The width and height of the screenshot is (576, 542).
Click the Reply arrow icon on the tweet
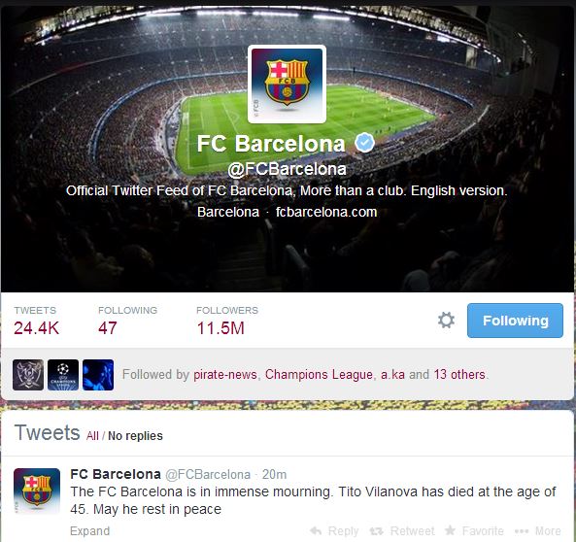pos(316,530)
